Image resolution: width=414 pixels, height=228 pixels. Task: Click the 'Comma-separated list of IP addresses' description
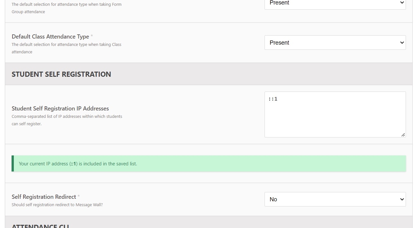tap(67, 120)
